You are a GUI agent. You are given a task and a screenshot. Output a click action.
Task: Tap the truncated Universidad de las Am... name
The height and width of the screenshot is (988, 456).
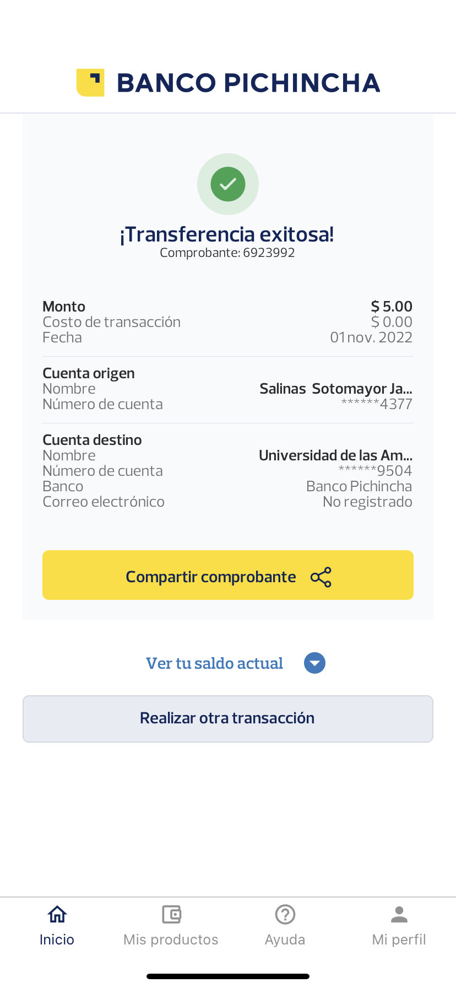point(335,455)
